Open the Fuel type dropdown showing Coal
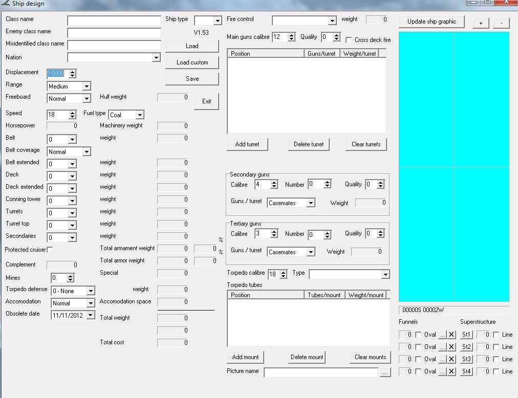518x398 pixels. coord(140,115)
